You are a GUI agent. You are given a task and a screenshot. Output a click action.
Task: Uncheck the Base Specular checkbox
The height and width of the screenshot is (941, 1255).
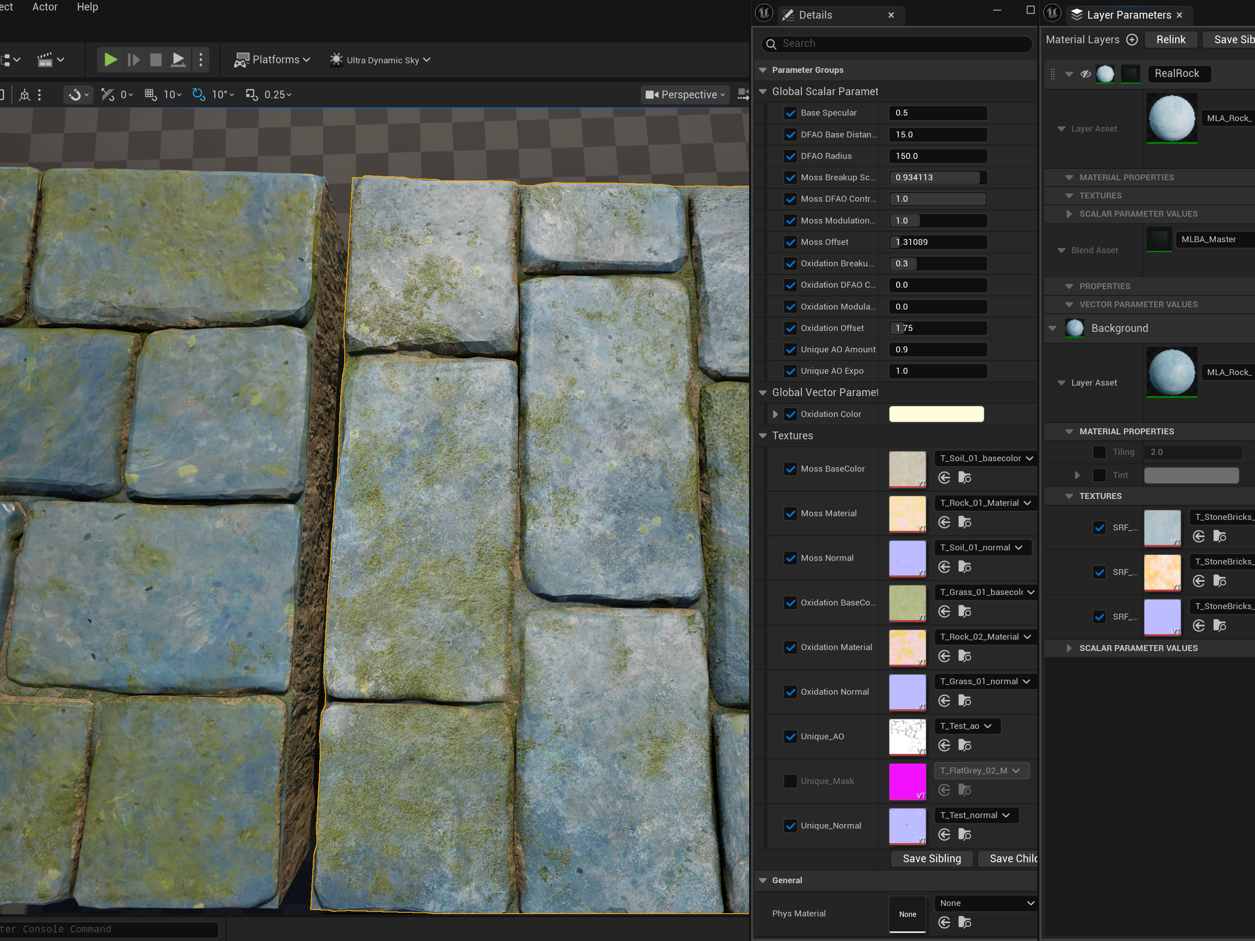pyautogui.click(x=791, y=113)
